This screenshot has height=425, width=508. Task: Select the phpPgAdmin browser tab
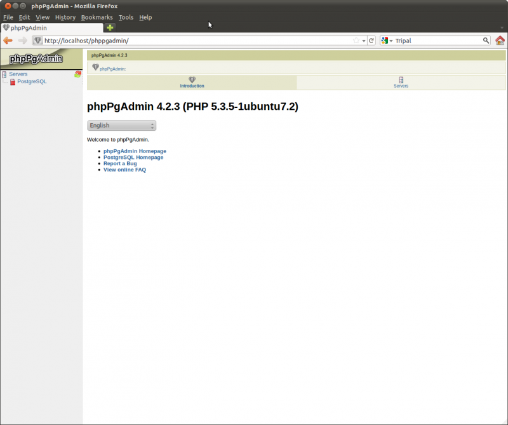click(x=52, y=28)
